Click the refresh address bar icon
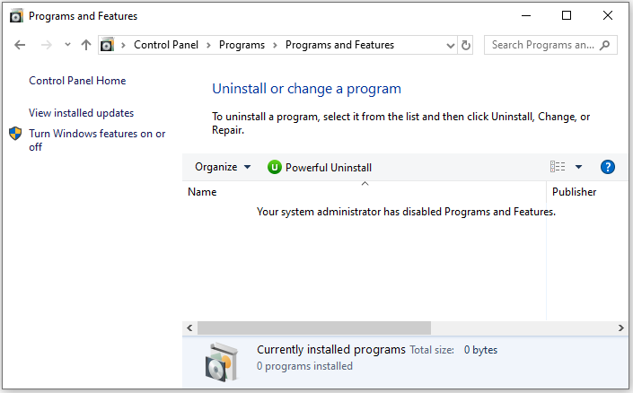633x393 pixels. [x=466, y=45]
